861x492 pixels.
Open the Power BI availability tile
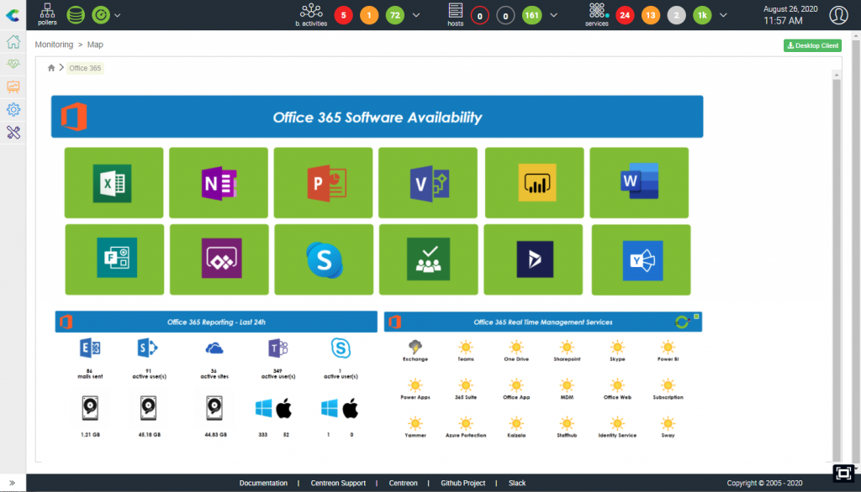coord(534,183)
